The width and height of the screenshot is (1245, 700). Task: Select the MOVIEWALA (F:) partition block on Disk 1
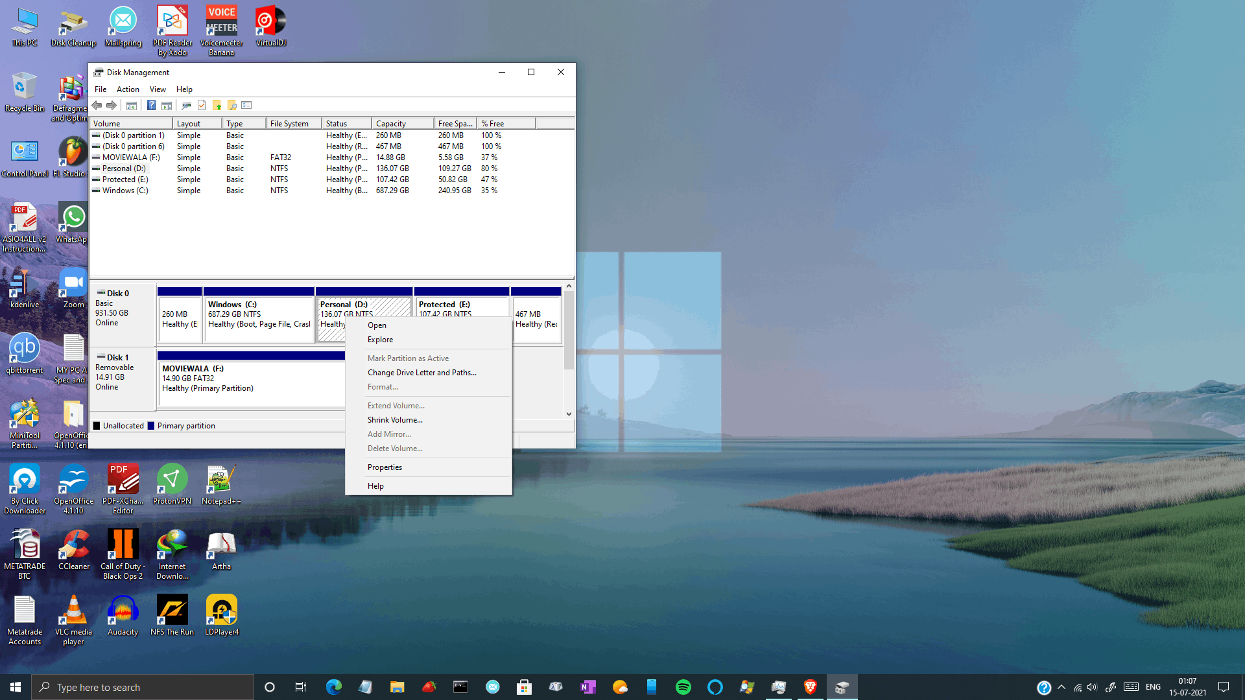coord(251,379)
